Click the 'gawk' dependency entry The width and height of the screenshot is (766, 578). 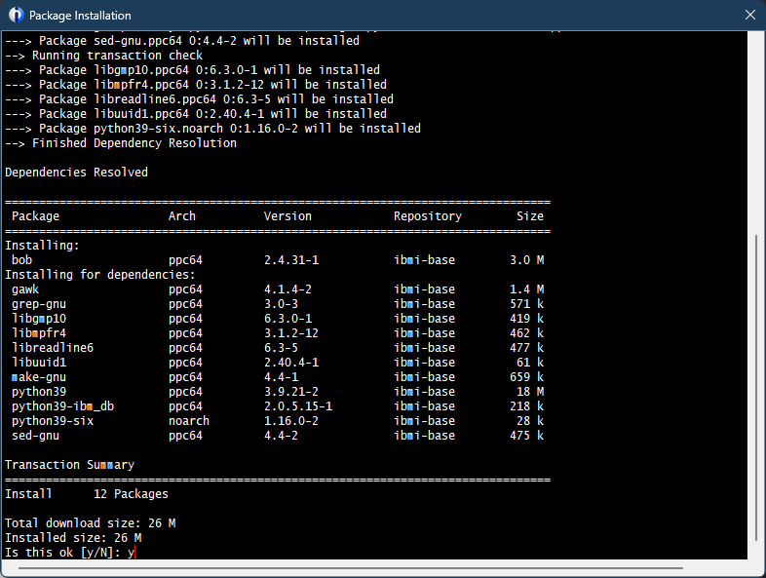click(25, 289)
